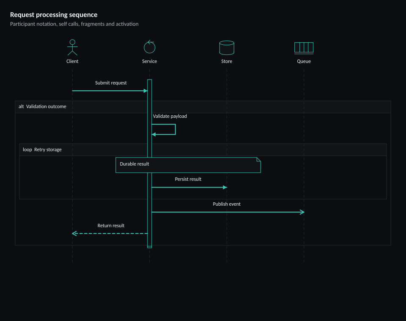Screen dimensions: 406x321
Task: Click the dashed Return result arrow
Action: pos(110,234)
